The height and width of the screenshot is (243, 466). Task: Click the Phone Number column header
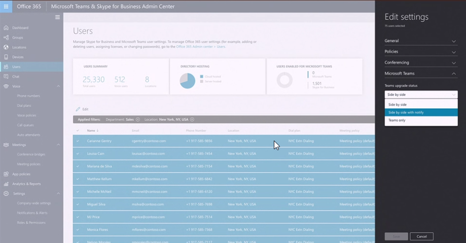coord(196,130)
